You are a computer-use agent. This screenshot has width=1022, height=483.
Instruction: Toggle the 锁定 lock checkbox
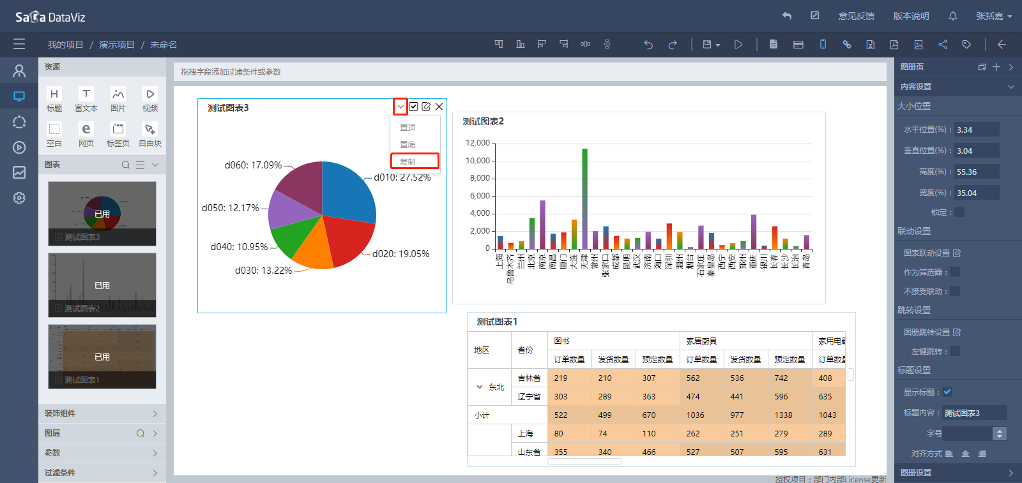(959, 212)
